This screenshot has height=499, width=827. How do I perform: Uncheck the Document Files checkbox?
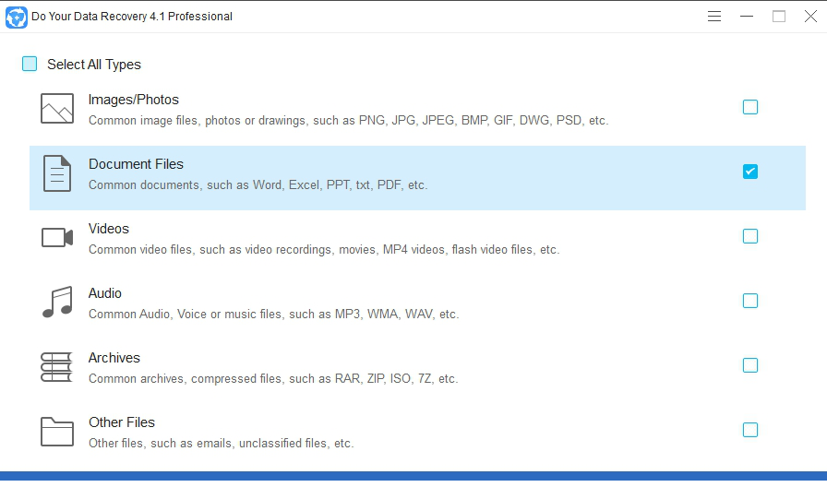point(750,172)
